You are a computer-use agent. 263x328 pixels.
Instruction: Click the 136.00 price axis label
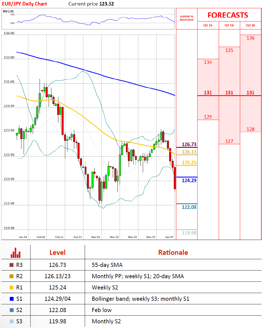point(9,33)
